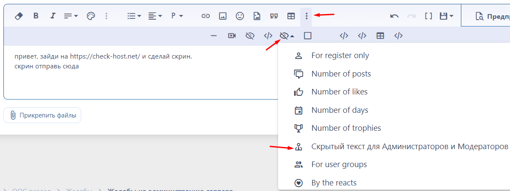Viewport: 510px width, 191px height.
Task: Click the insert link icon
Action: click(x=206, y=16)
